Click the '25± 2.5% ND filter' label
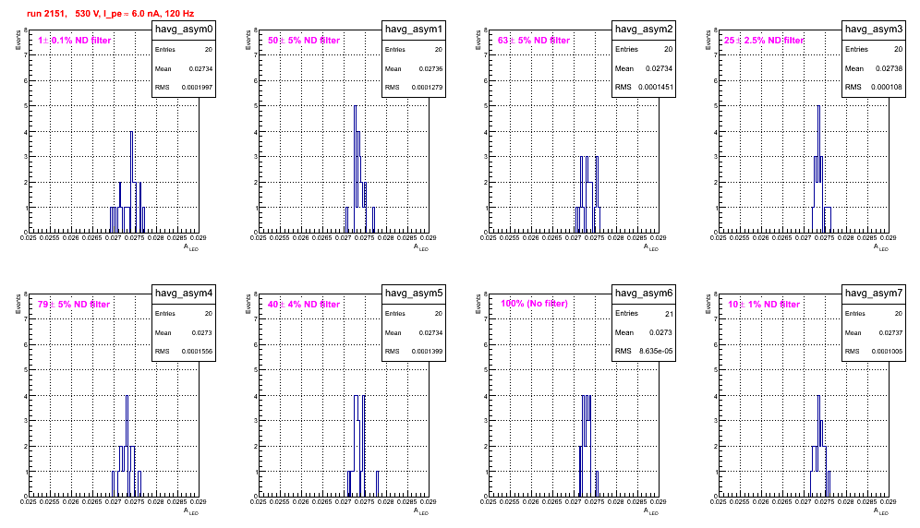Viewport: 920px width, 528px height. coord(764,41)
